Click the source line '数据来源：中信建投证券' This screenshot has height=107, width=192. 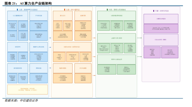21,100
